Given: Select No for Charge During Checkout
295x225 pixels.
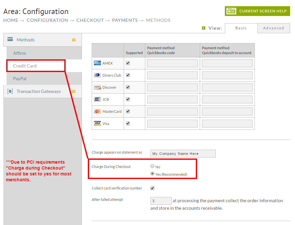Looking at the screenshot, I should coord(152,166).
